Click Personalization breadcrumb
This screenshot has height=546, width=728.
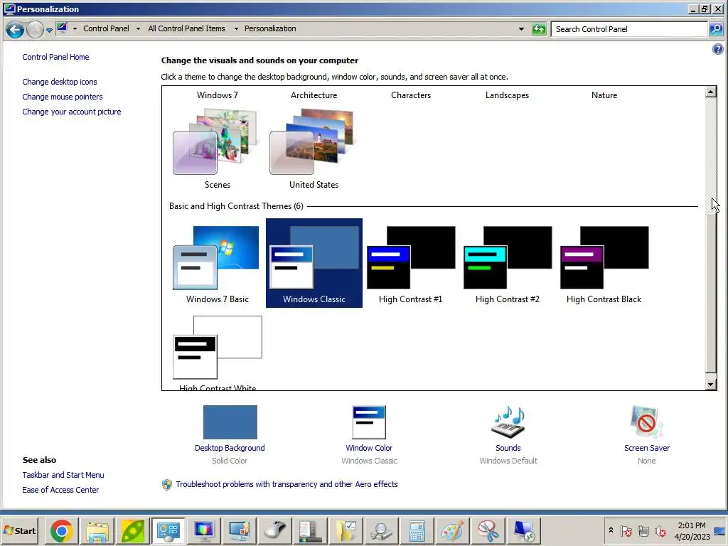(270, 28)
